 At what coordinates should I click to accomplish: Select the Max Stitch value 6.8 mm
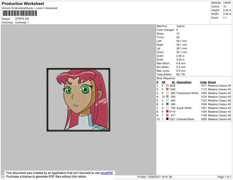point(181,63)
